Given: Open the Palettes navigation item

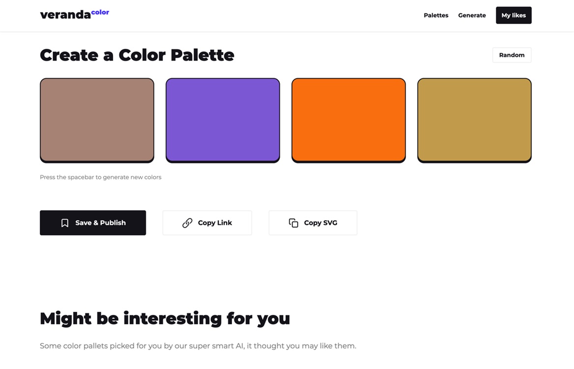Looking at the screenshot, I should pyautogui.click(x=436, y=15).
